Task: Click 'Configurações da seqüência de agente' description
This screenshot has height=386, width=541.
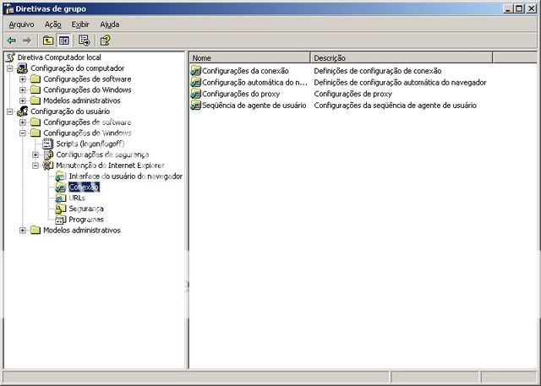Action: tap(395, 105)
